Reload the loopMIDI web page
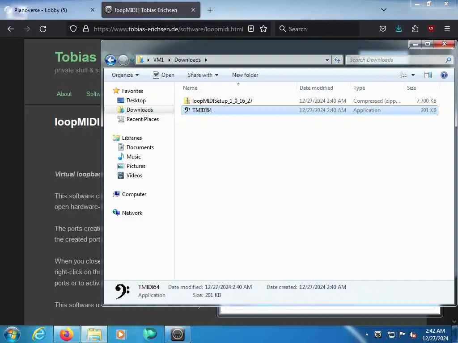The image size is (458, 343). tap(43, 29)
